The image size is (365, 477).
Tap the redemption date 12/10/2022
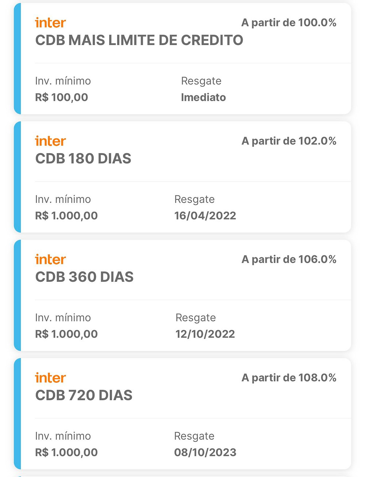205,334
